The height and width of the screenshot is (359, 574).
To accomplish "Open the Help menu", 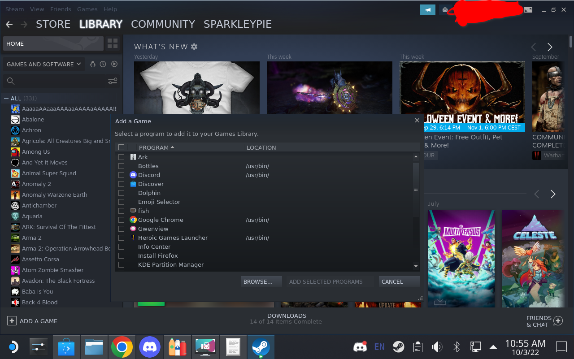I will pos(110,9).
